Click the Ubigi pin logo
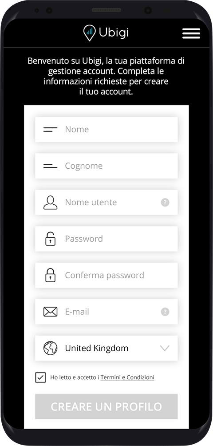 click(x=89, y=33)
